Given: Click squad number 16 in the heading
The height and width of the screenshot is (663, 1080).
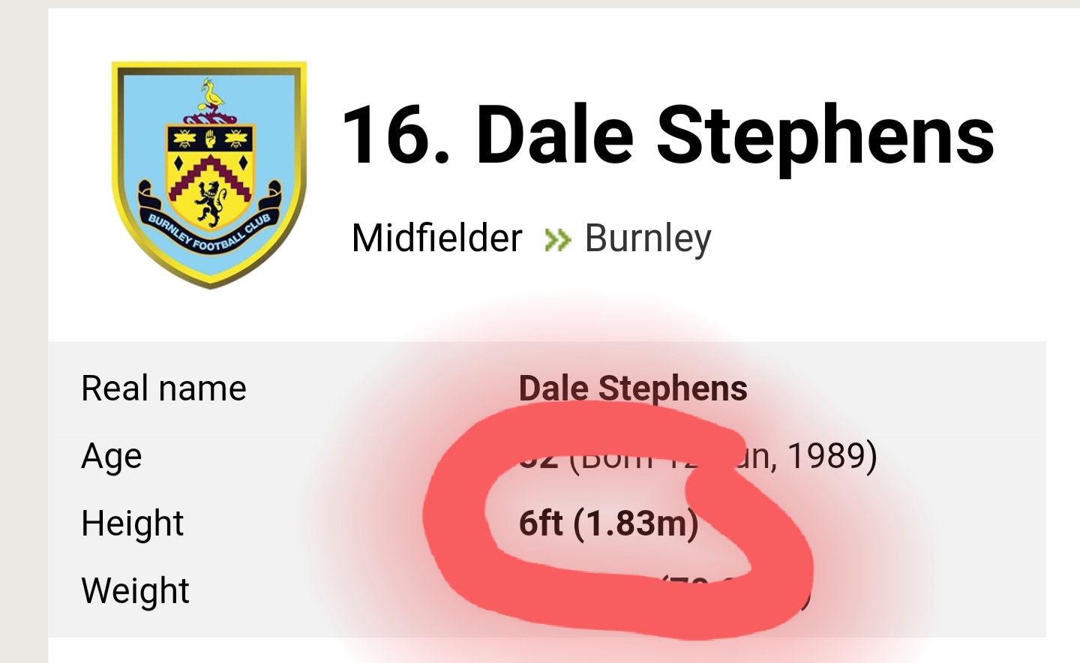Looking at the screenshot, I should pyautogui.click(x=396, y=136).
